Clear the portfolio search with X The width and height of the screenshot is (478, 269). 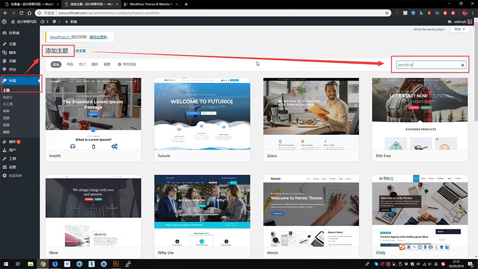(462, 65)
